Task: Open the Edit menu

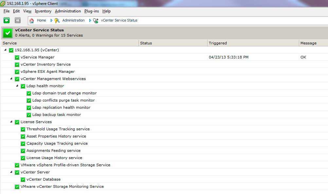Action: click(16, 11)
